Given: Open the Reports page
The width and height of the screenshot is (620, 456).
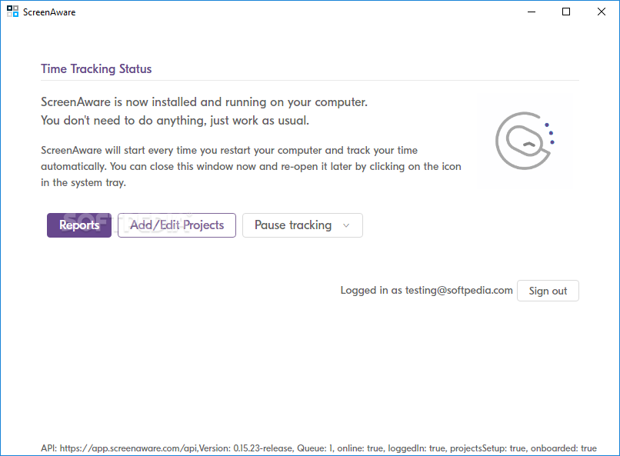Looking at the screenshot, I should pyautogui.click(x=79, y=225).
